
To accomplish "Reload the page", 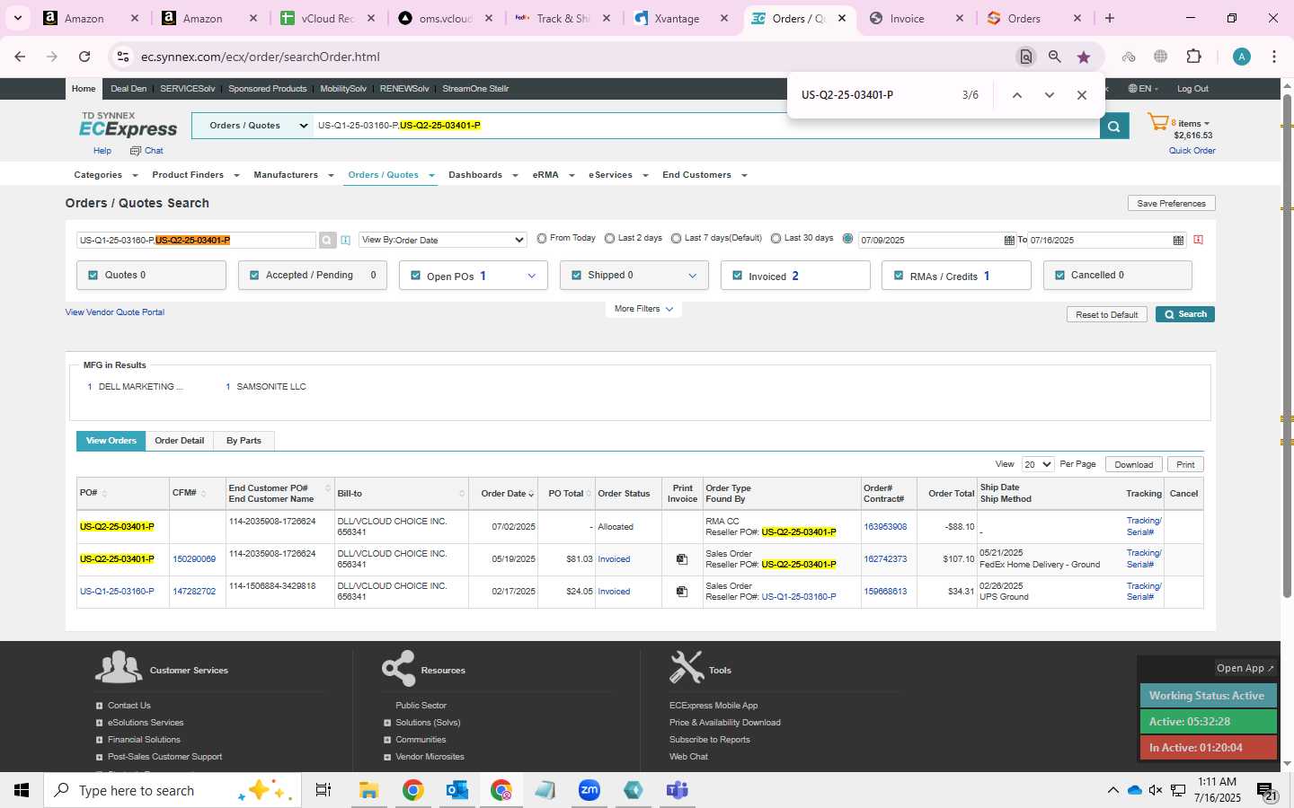I will [84, 57].
